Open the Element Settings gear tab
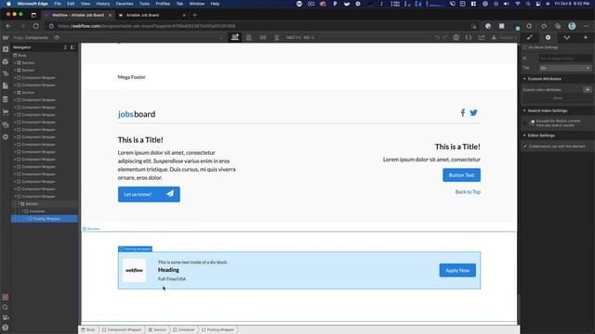Image resolution: width=595 pixels, height=334 pixels. pos(548,37)
